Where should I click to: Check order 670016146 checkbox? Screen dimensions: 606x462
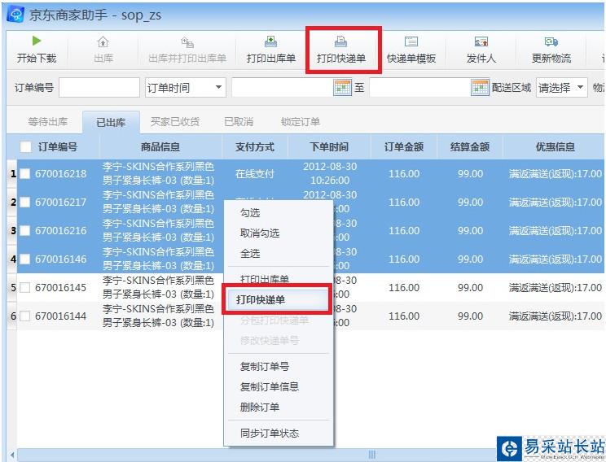coord(24,259)
